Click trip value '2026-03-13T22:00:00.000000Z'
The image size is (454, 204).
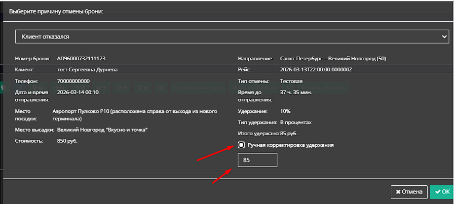coord(316,70)
